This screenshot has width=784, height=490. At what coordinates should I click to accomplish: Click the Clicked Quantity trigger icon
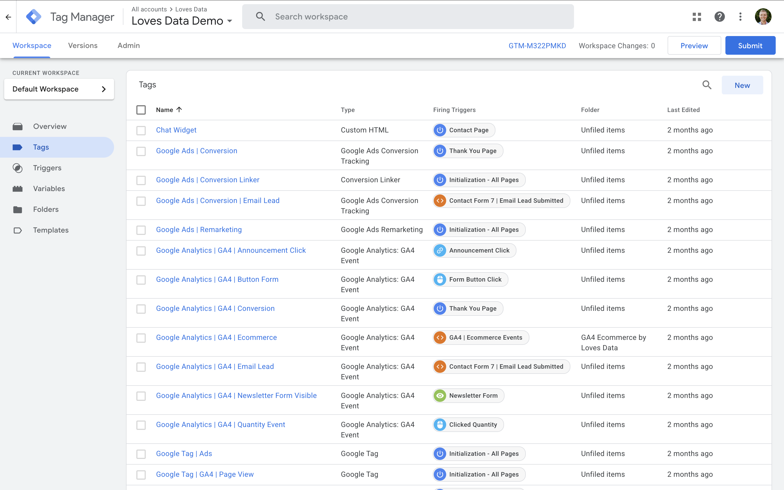[x=440, y=425]
